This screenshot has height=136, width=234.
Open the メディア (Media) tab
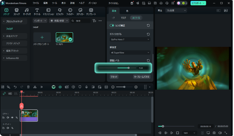[x=6, y=12]
